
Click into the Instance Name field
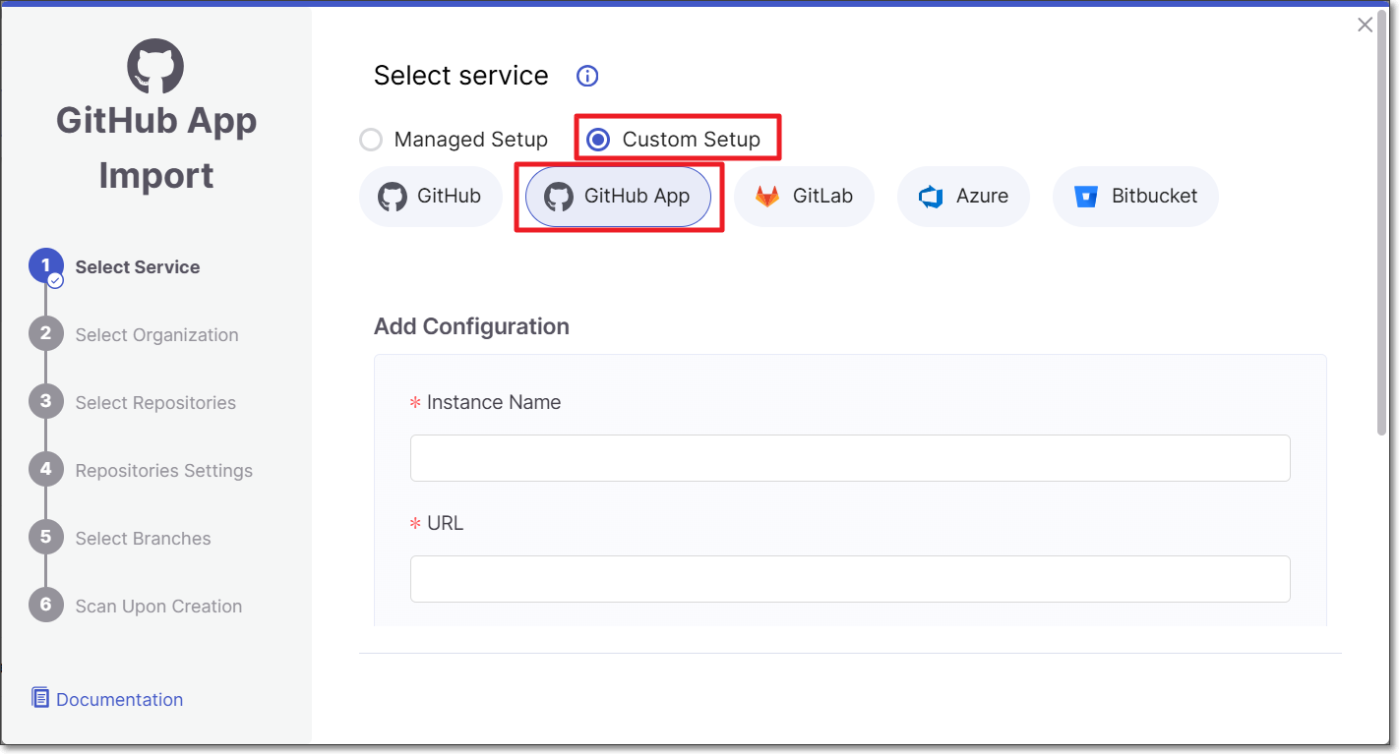click(x=850, y=458)
